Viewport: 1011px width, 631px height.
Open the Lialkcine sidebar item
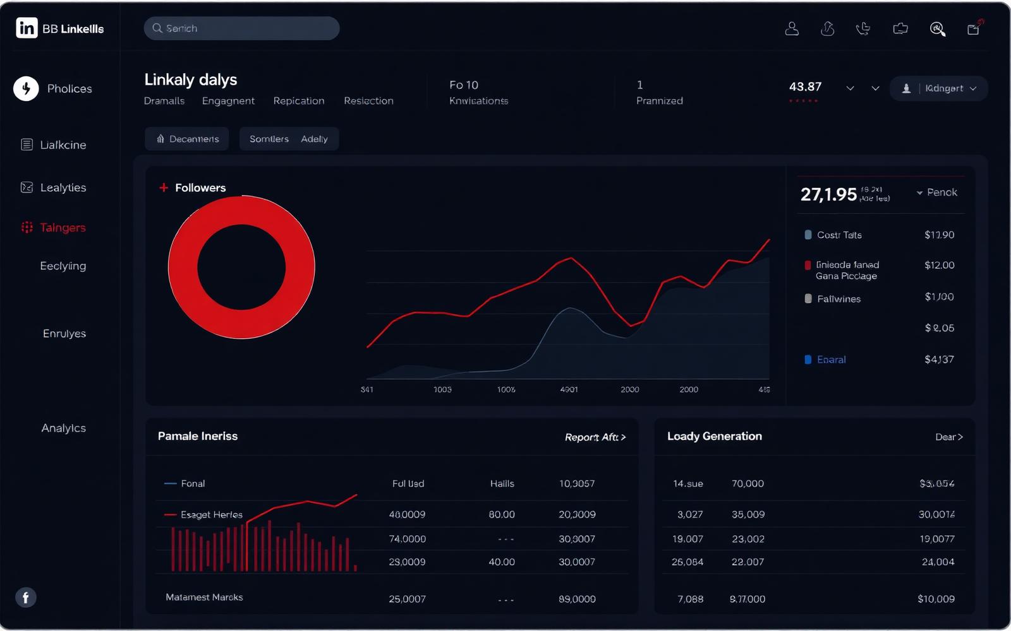[54, 144]
